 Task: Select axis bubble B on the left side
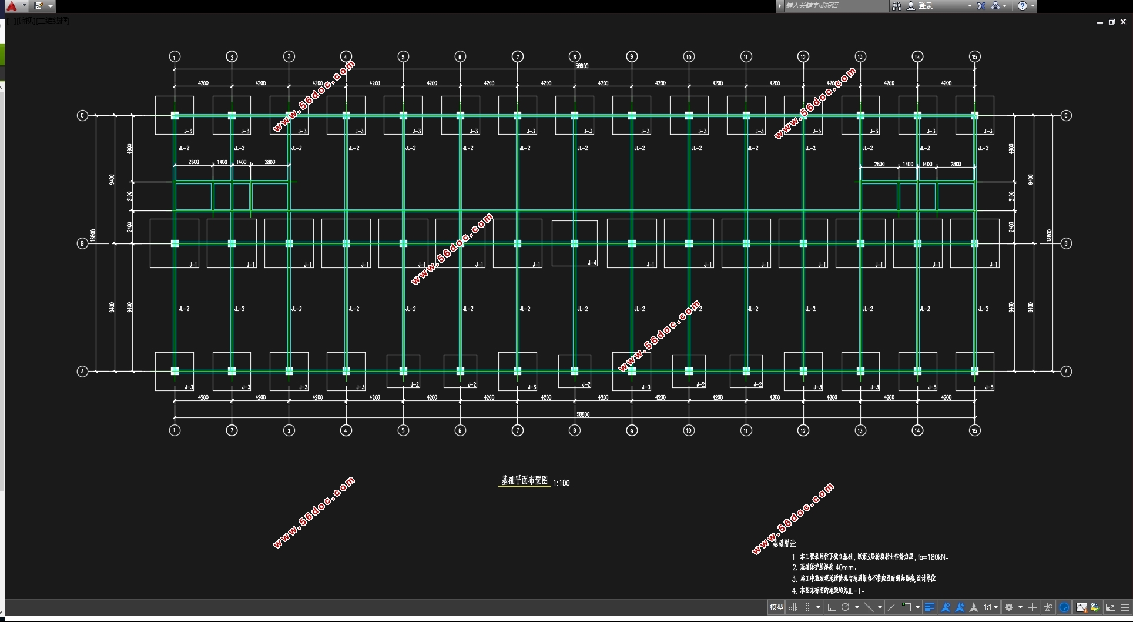[82, 243]
